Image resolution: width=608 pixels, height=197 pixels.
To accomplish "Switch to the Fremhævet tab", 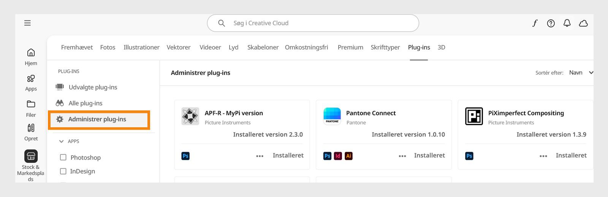I will click(x=77, y=47).
